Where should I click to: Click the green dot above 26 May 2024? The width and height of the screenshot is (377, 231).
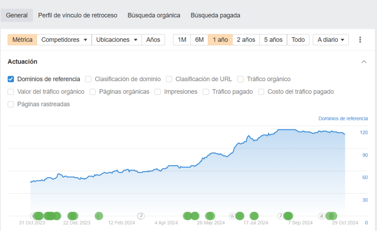210,216
